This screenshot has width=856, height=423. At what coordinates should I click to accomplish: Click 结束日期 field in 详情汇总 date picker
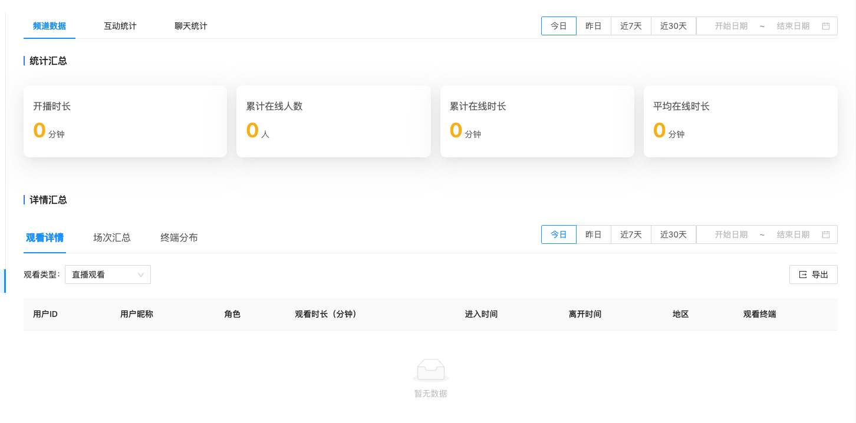coord(793,234)
